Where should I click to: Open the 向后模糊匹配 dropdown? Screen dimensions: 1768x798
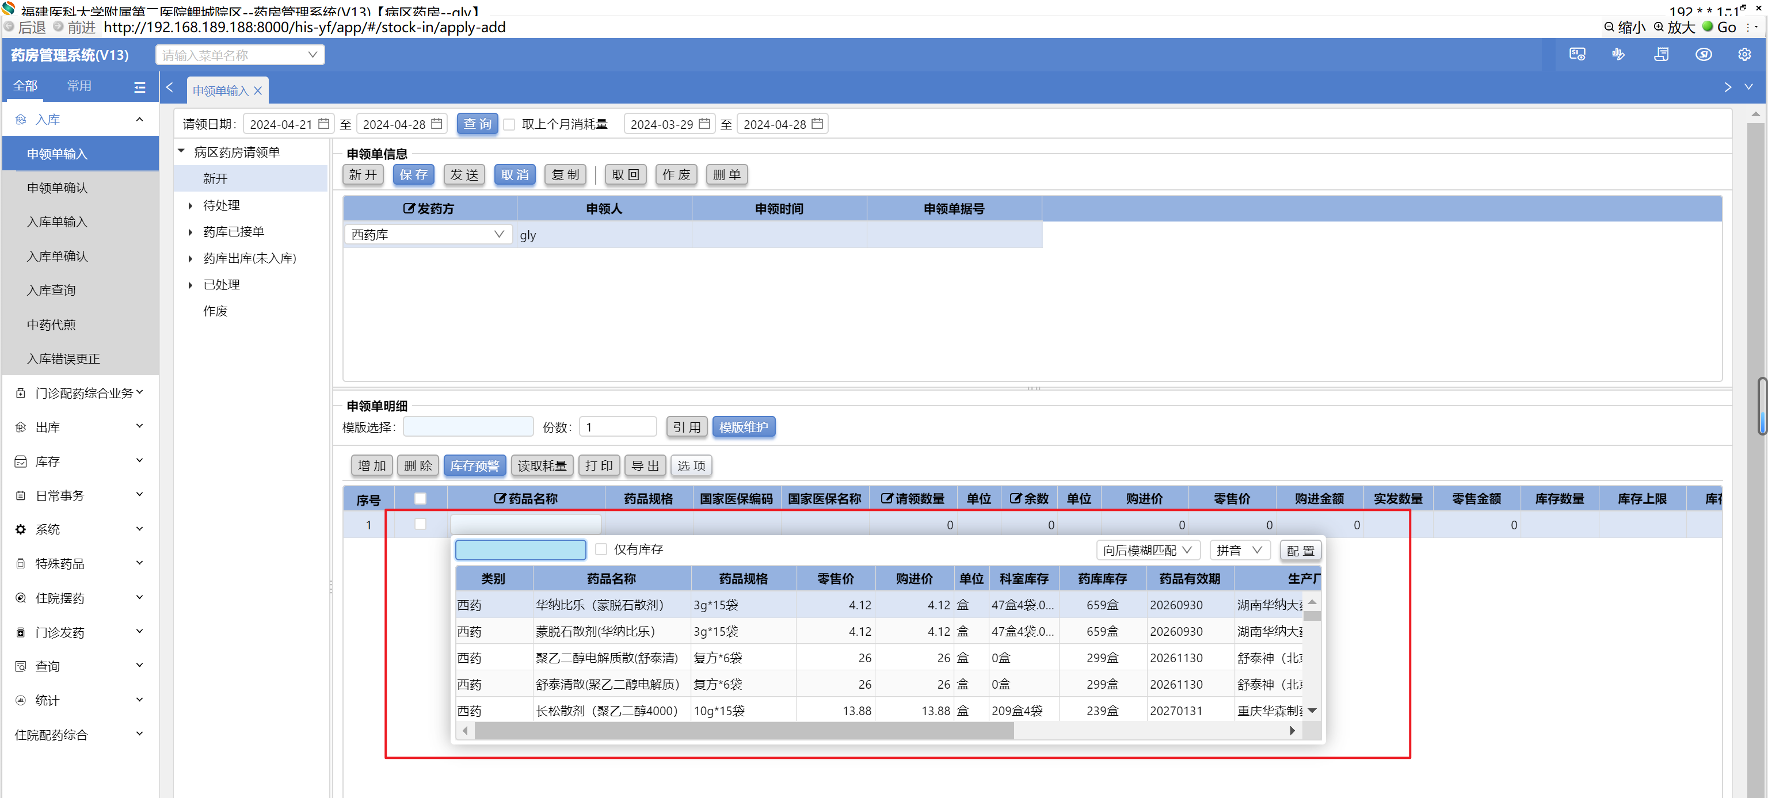coord(1147,550)
